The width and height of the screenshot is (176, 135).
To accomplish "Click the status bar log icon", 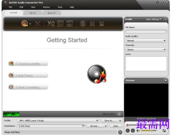I will (x=120, y=132).
